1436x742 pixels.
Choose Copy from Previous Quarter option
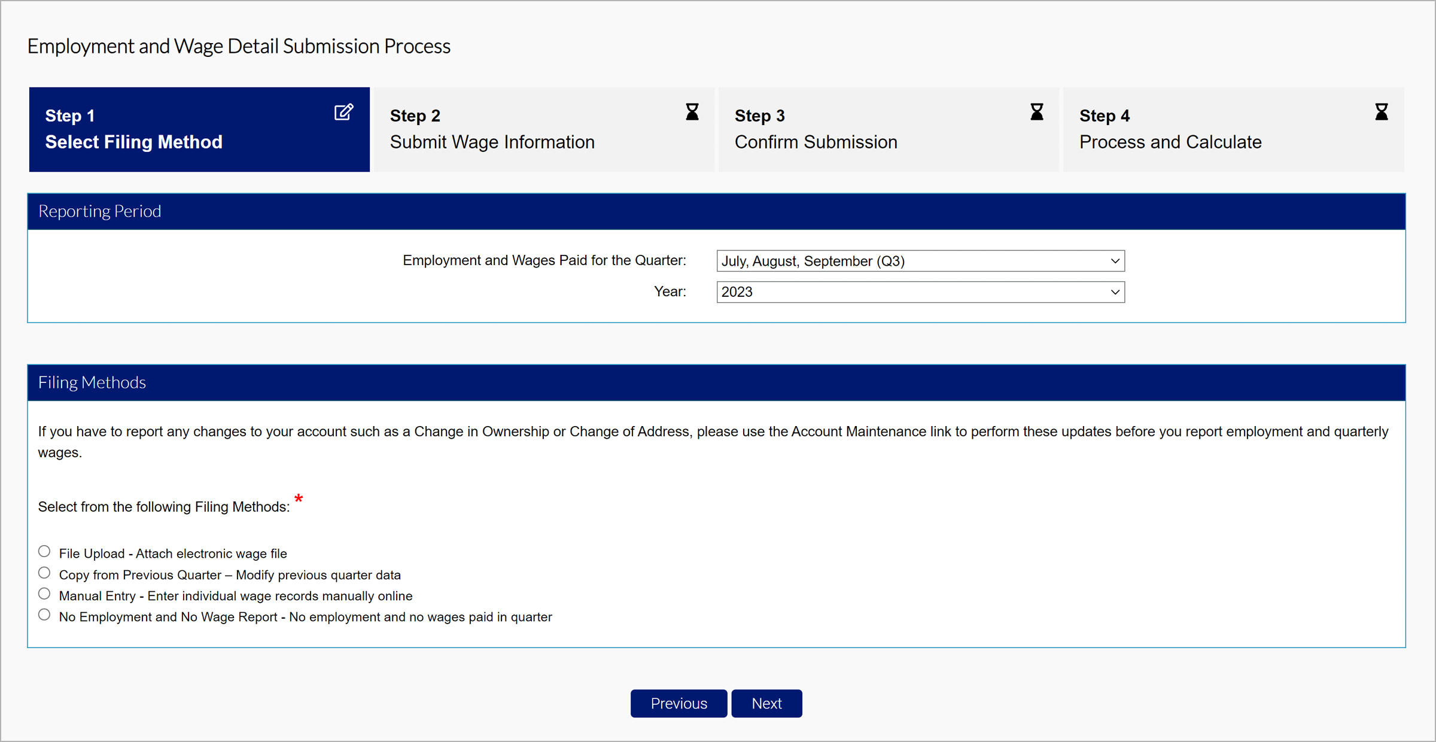pos(44,573)
